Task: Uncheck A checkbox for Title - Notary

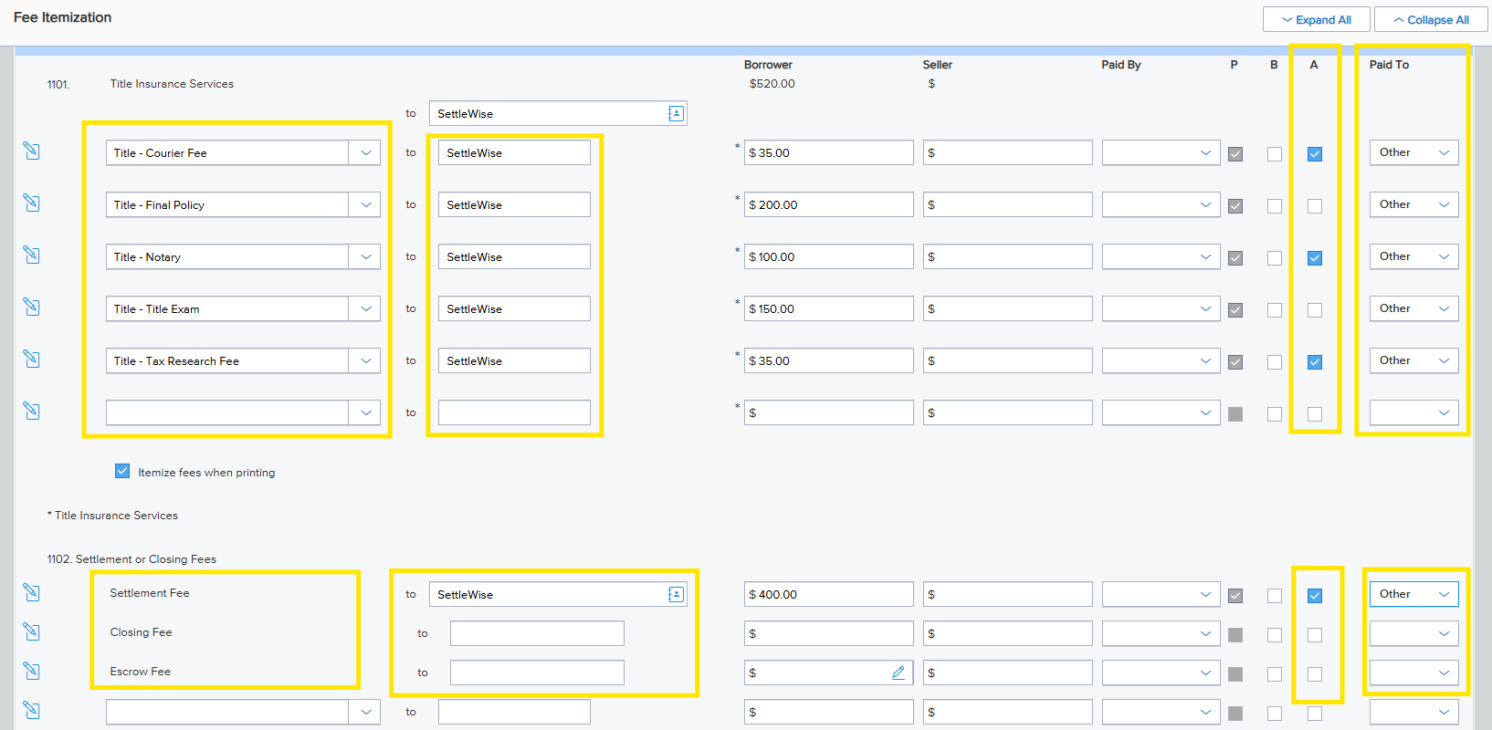Action: coord(1315,257)
